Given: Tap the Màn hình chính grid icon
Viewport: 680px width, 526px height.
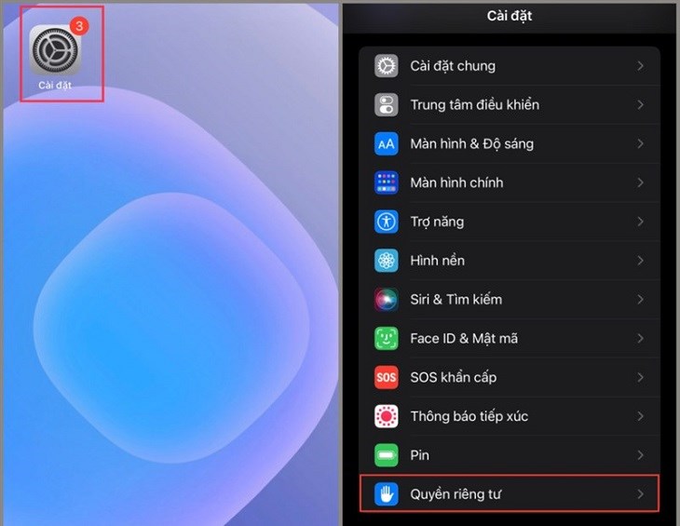Looking at the screenshot, I should click(386, 182).
